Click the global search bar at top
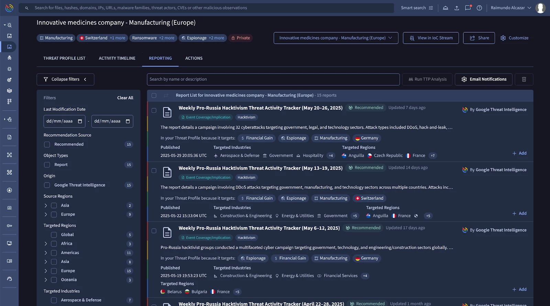 [x=206, y=8]
